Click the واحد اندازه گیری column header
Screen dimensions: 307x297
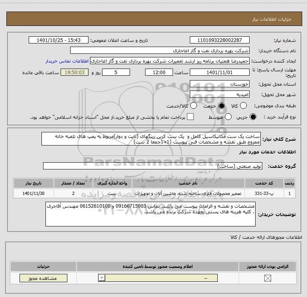pos(112,183)
